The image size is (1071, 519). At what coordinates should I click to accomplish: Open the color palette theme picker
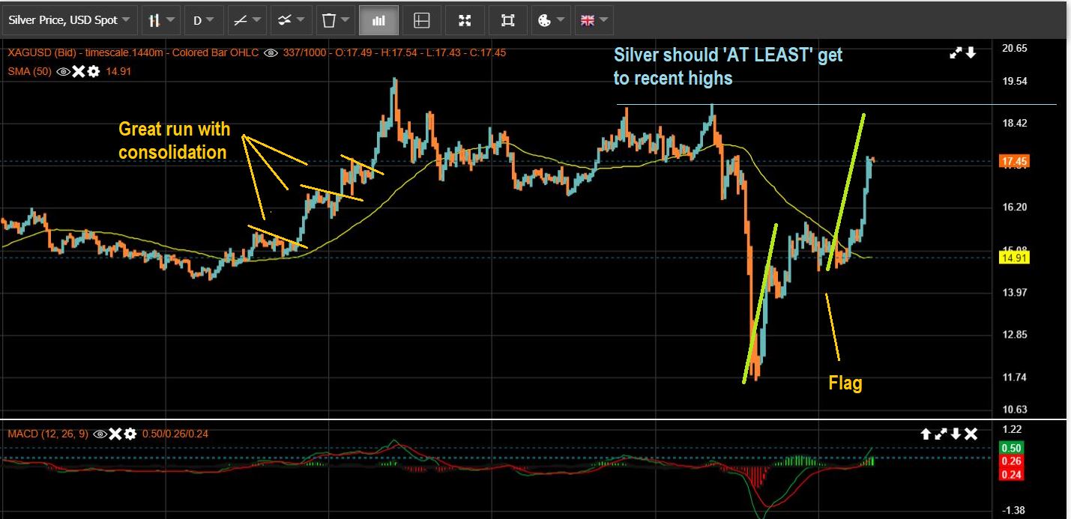pos(551,20)
